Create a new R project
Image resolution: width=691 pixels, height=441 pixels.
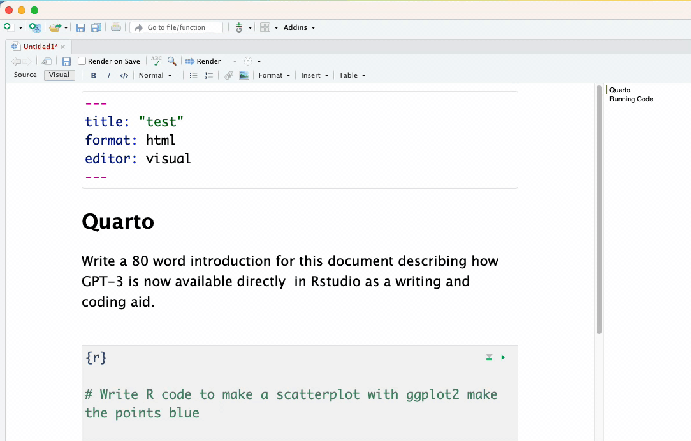pos(35,27)
